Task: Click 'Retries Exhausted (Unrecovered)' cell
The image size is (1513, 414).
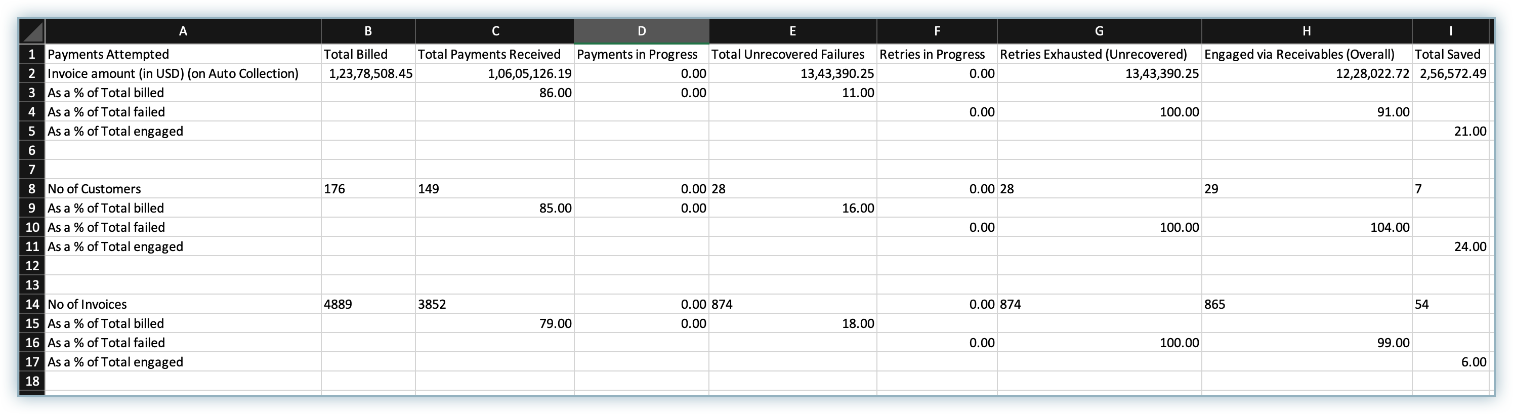Action: click(1100, 54)
